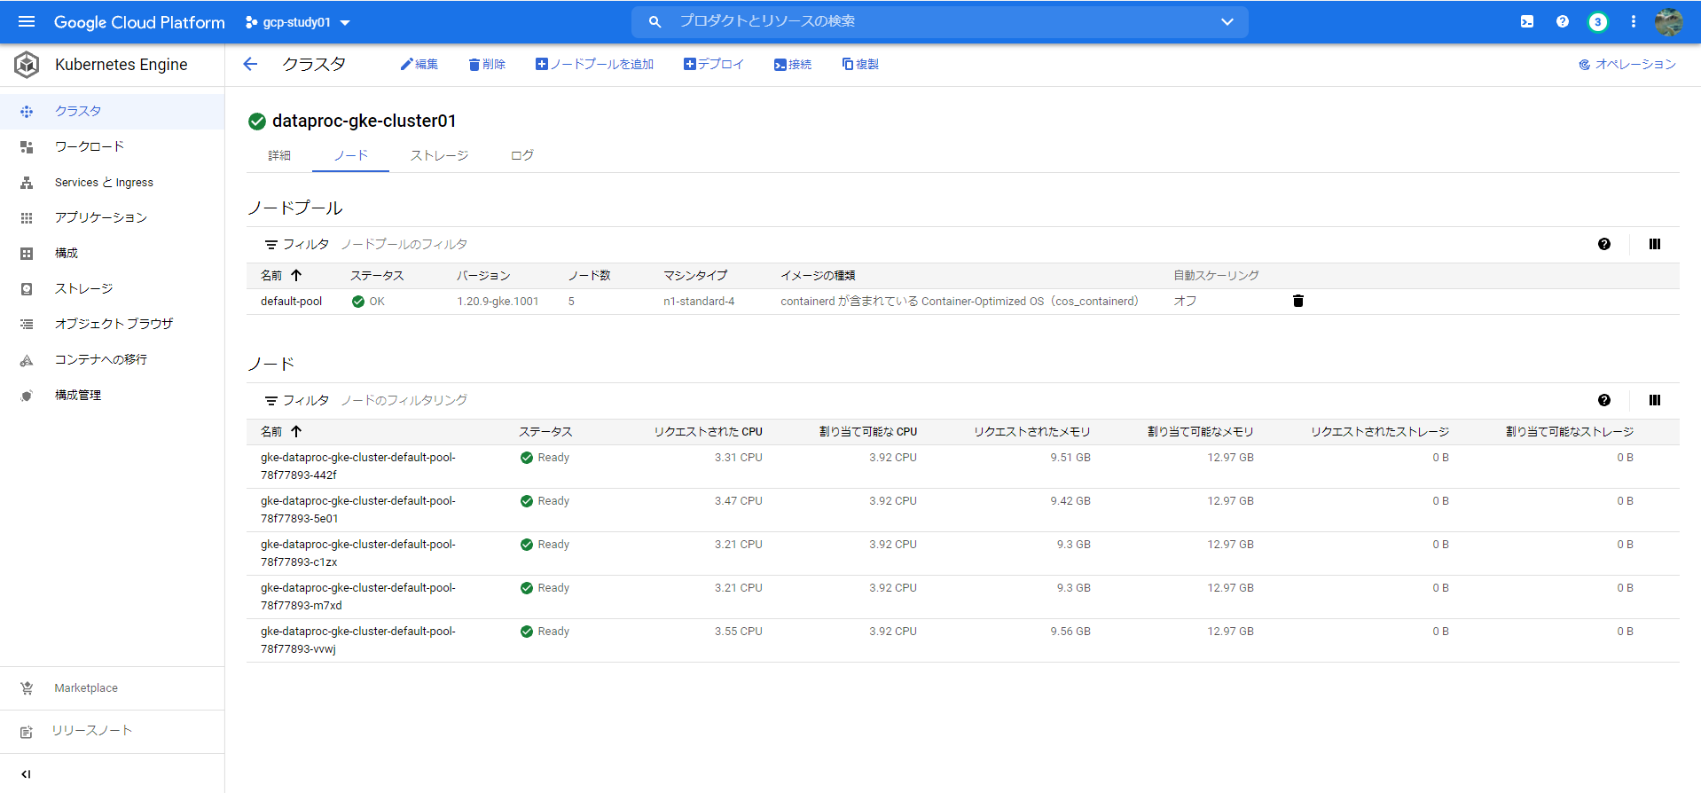Open 構成 in the left sidebar
This screenshot has width=1701, height=793.
(112, 254)
